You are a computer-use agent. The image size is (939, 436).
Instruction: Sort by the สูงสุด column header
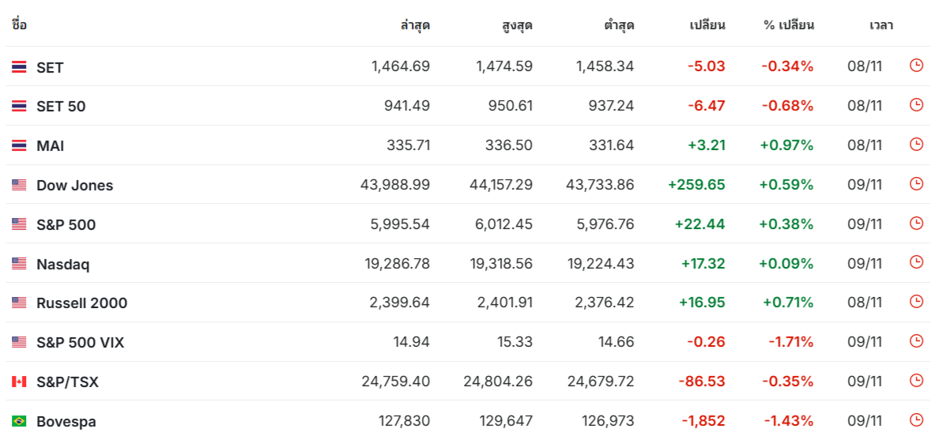pyautogui.click(x=518, y=25)
